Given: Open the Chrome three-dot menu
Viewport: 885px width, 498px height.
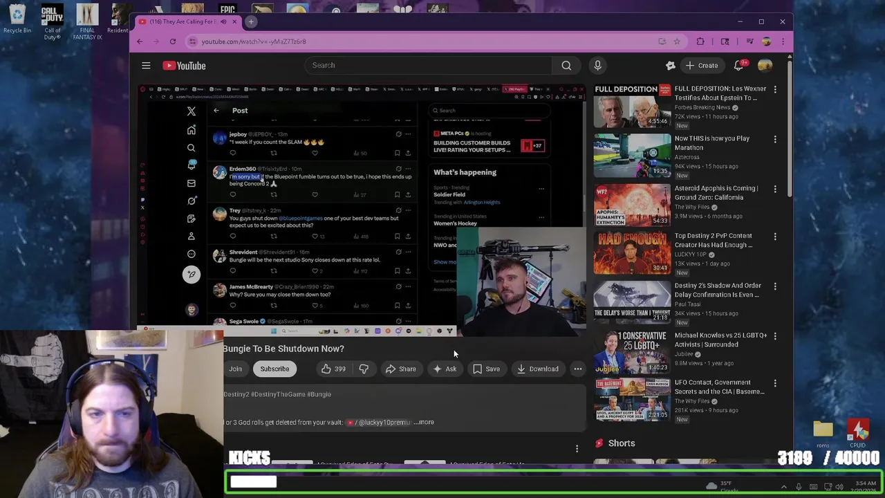Looking at the screenshot, I should point(783,41).
